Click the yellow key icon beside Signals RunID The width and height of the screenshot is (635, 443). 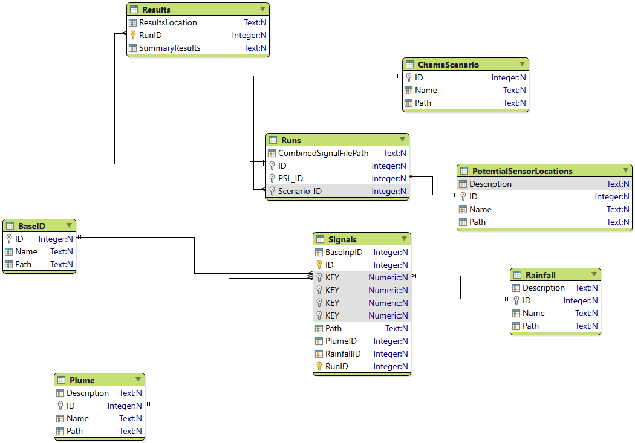(319, 366)
